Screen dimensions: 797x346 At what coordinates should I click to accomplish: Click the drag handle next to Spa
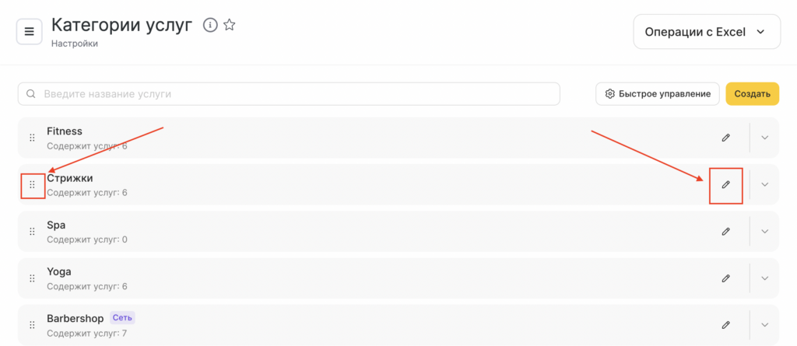click(x=32, y=231)
